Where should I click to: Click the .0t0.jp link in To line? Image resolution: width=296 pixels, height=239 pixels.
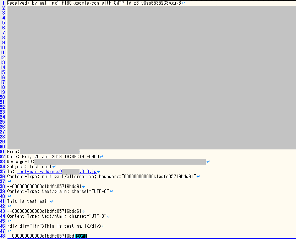pyautogui.click(x=88, y=172)
